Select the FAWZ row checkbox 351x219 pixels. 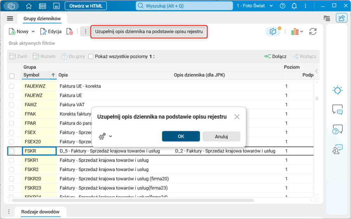coord(12,105)
